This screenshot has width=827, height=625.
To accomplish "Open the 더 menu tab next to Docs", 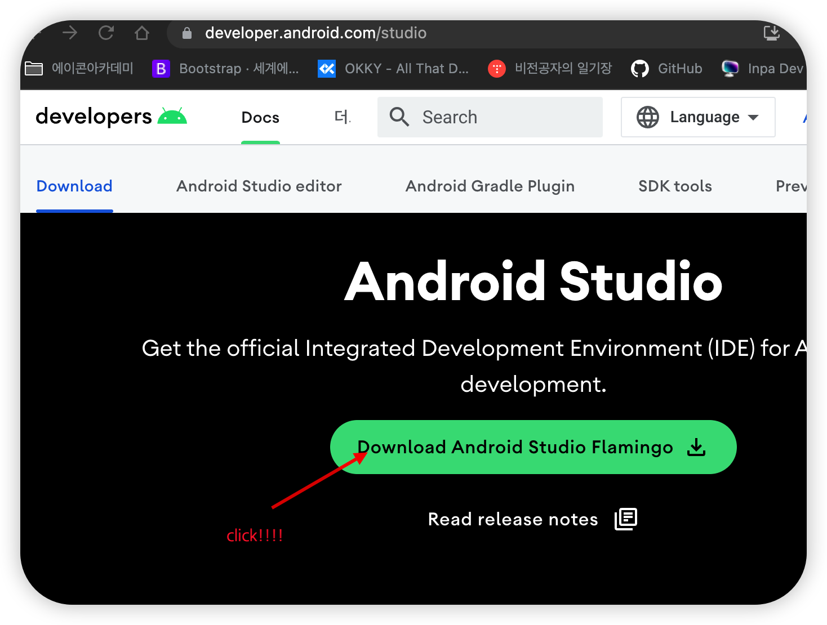I will pyautogui.click(x=342, y=117).
